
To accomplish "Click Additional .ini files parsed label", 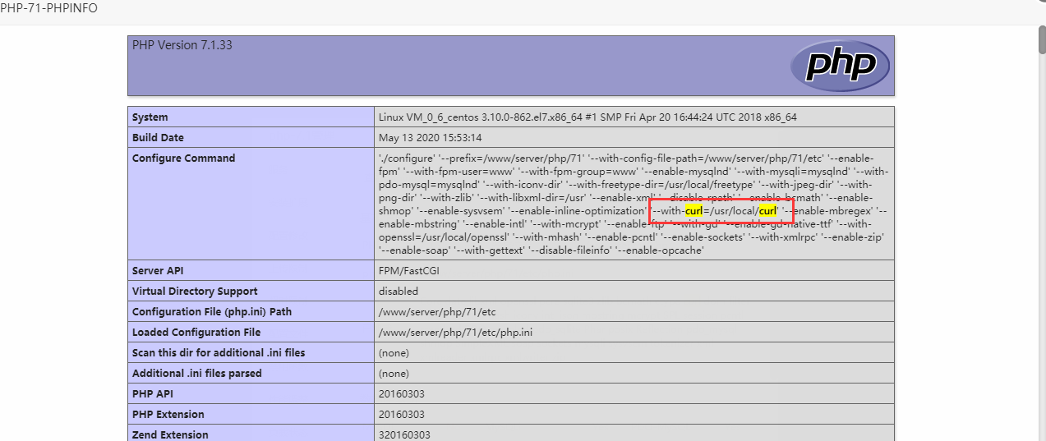I will tap(197, 374).
